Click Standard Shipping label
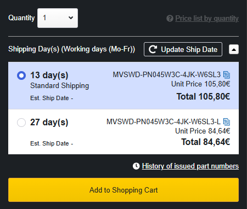The image size is (247, 209). (59, 86)
